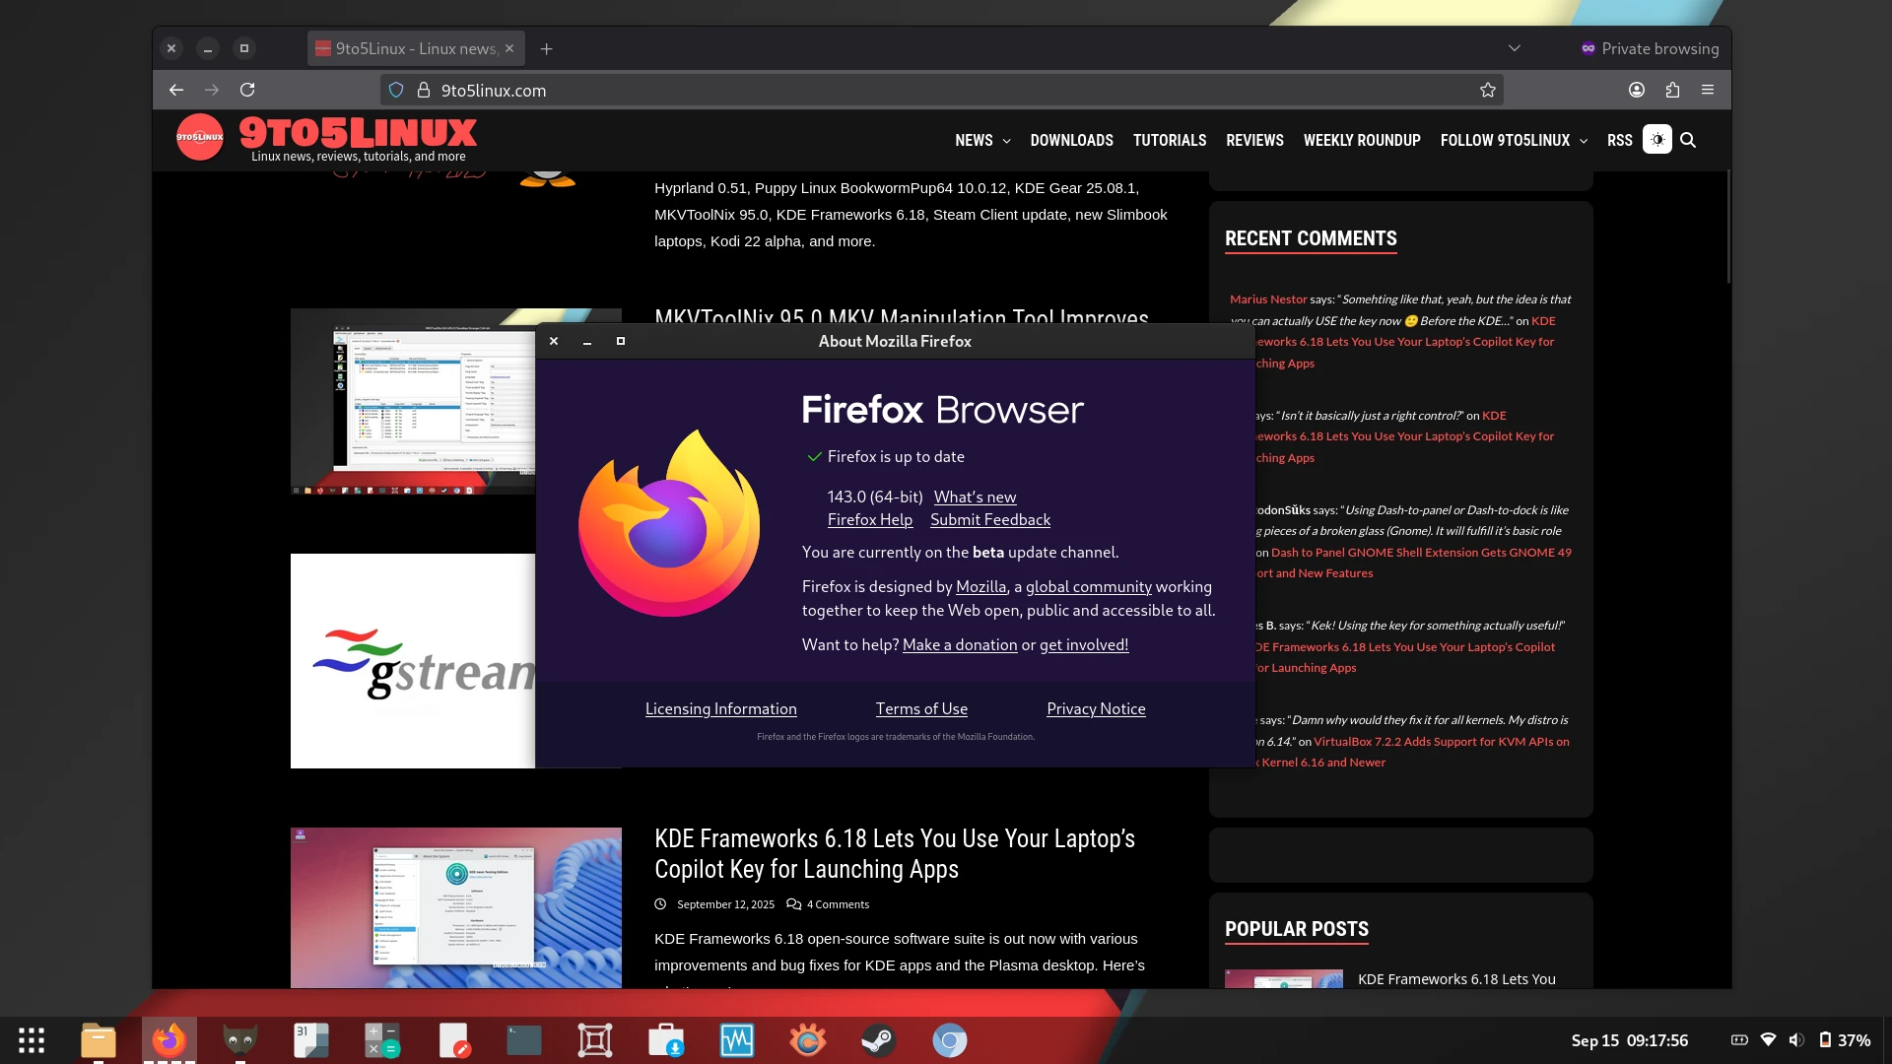Open the Firefox hamburger menu
The height and width of the screenshot is (1064, 1892).
(x=1708, y=90)
